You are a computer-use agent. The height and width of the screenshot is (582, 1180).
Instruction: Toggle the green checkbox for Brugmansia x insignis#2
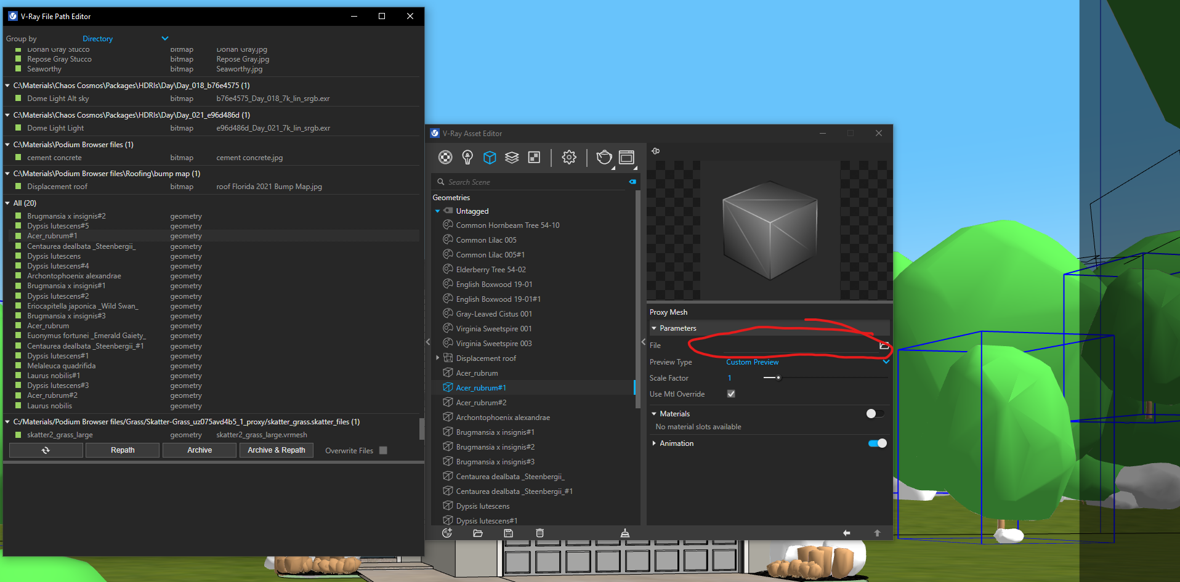tap(18, 216)
